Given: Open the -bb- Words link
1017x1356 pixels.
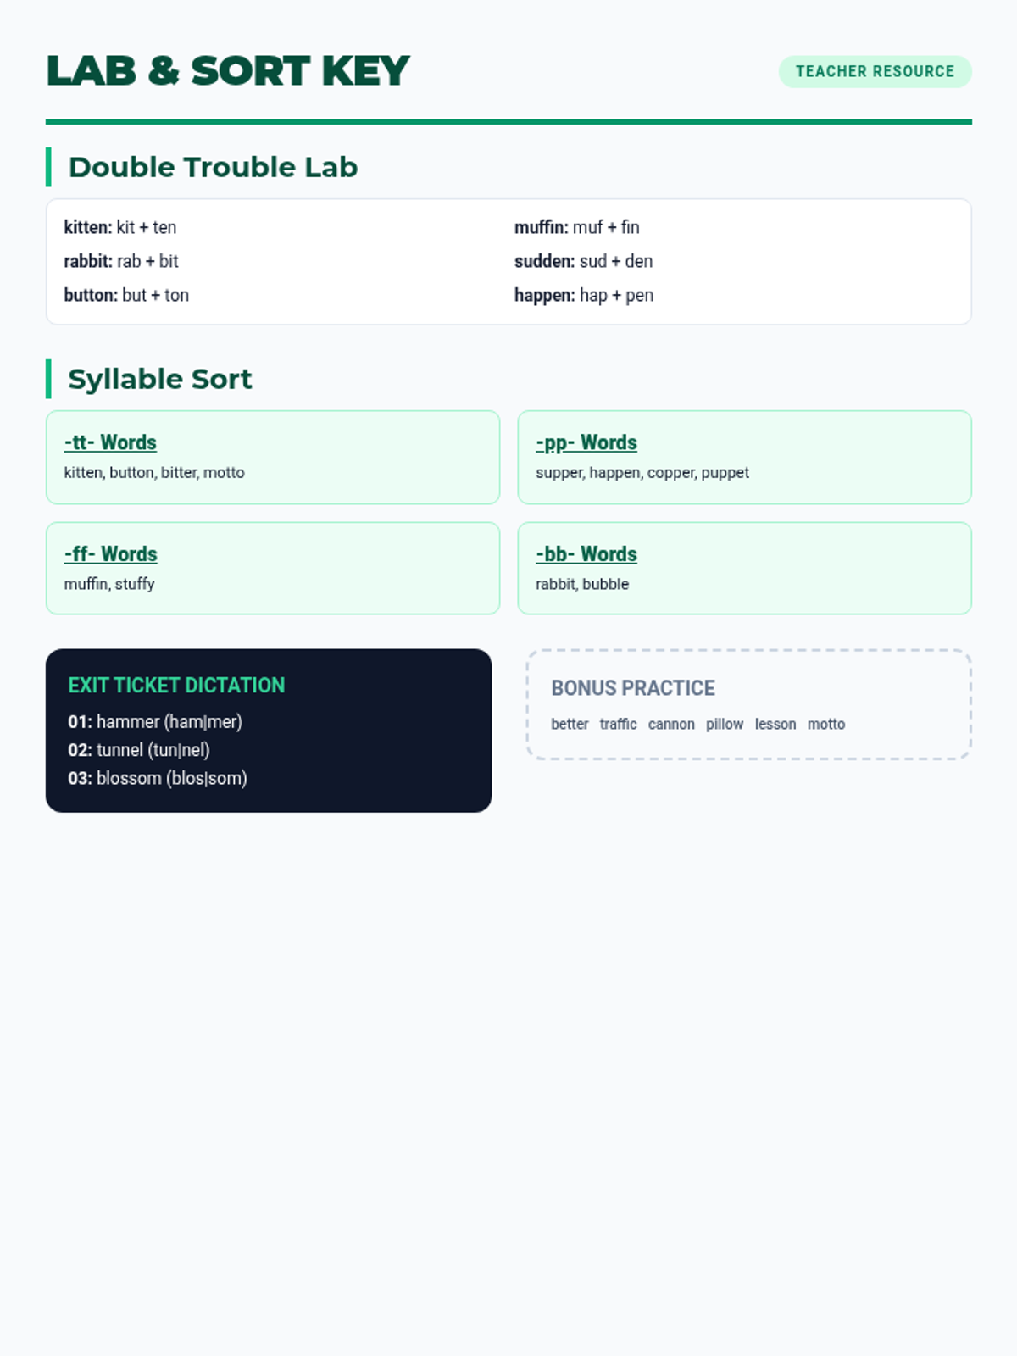Looking at the screenshot, I should tap(586, 553).
